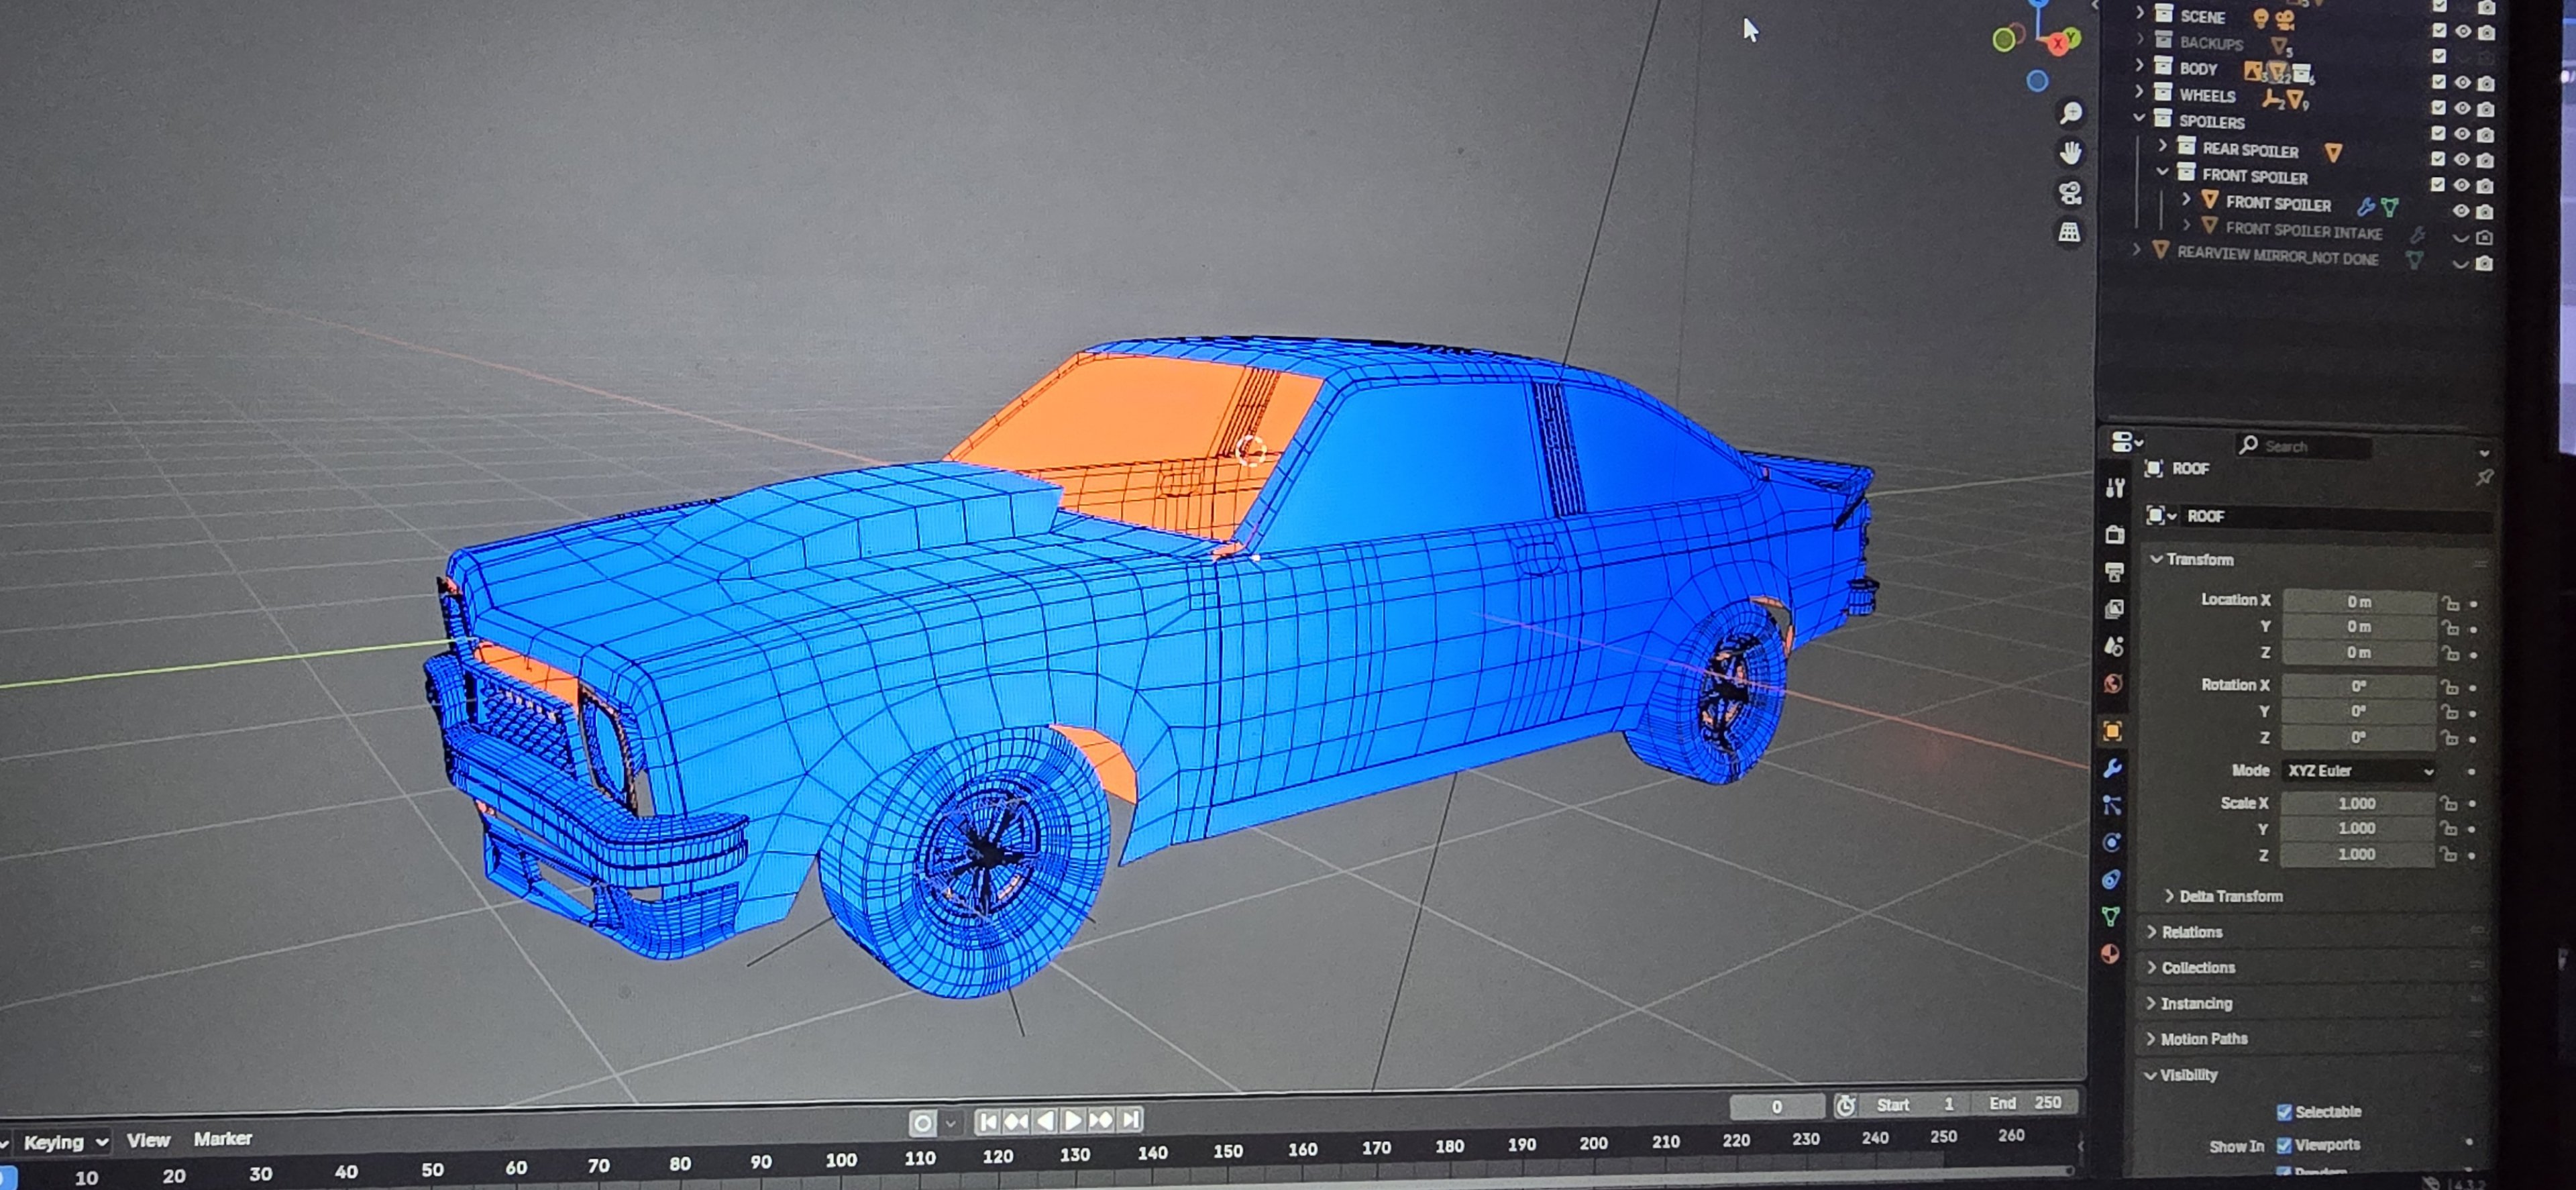Hide the WHEELS collection with eye icon

2462,108
